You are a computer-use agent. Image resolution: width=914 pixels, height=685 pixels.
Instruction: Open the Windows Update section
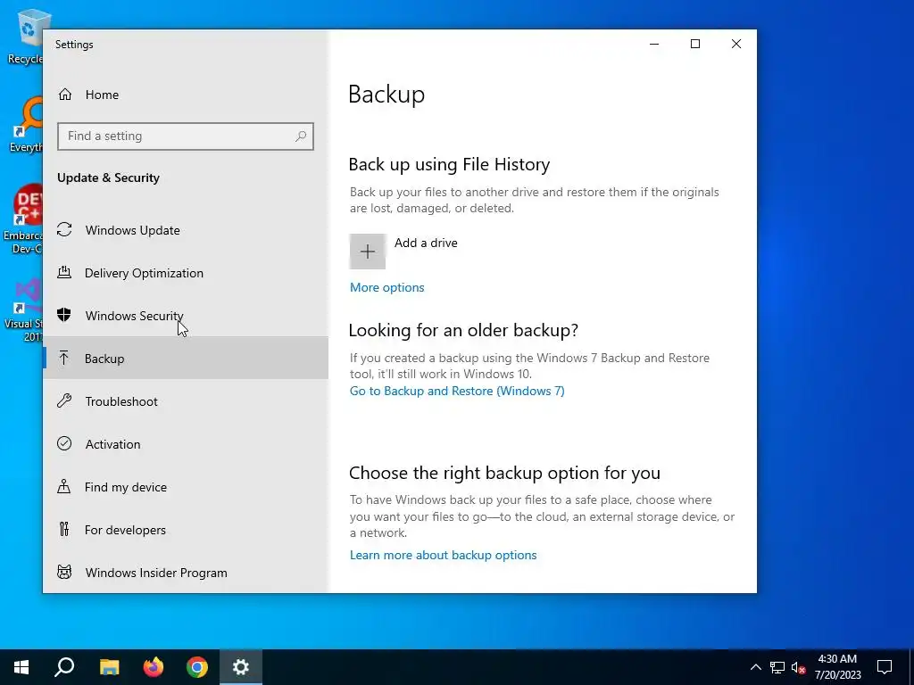[186, 230]
